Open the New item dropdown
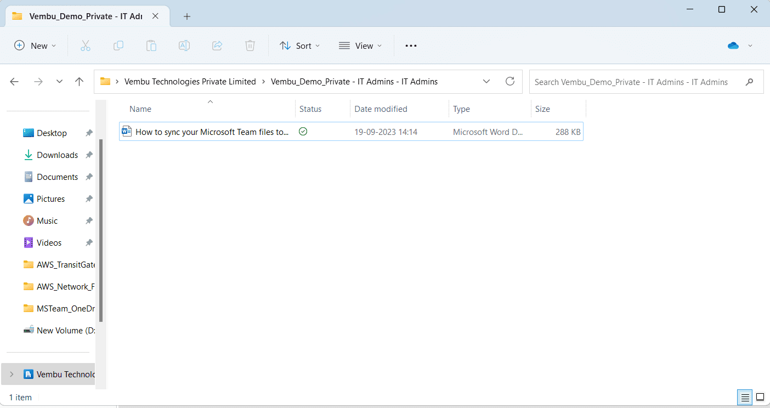This screenshot has width=770, height=408. click(35, 46)
